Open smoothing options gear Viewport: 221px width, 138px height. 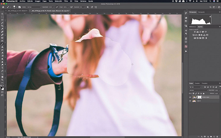pyautogui.click(x=88, y=7)
